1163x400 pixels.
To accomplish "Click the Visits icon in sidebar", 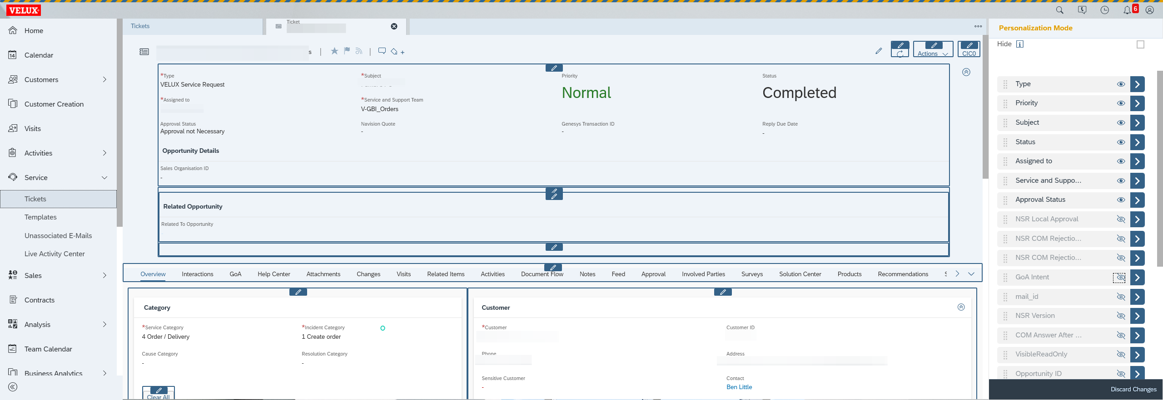I will pyautogui.click(x=13, y=128).
